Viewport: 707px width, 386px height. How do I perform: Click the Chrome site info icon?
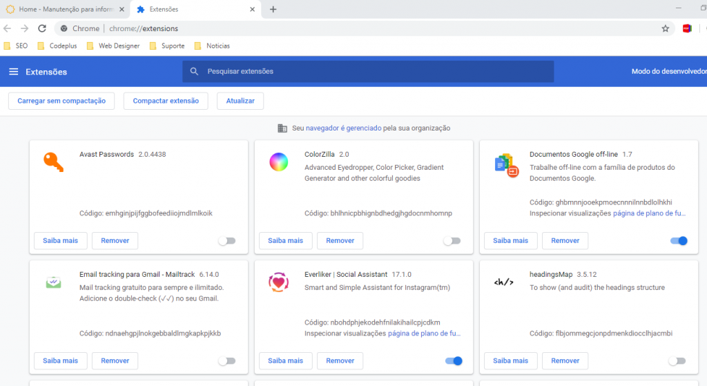tap(64, 28)
